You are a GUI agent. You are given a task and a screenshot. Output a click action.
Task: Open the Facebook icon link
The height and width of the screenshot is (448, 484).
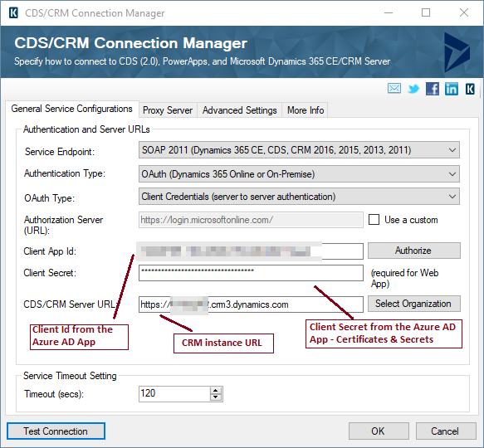pyautogui.click(x=433, y=89)
